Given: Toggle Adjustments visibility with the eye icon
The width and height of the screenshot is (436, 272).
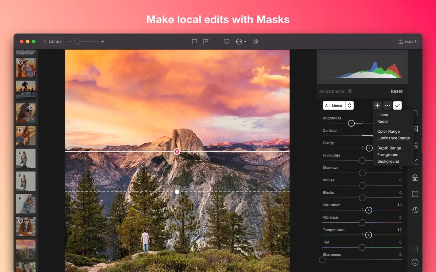Looking at the screenshot, I should point(350,91).
